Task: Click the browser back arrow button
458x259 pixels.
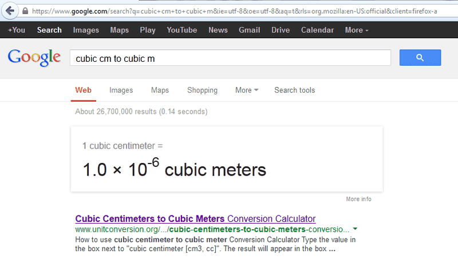Action: pyautogui.click(x=9, y=11)
